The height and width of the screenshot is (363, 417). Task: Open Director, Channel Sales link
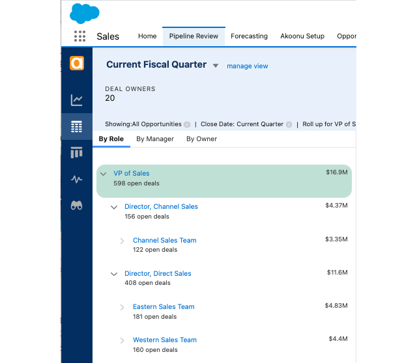click(161, 206)
